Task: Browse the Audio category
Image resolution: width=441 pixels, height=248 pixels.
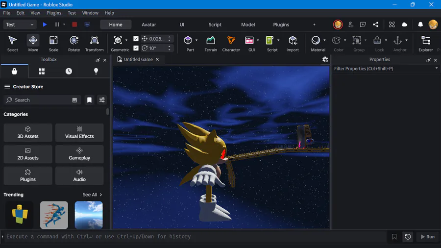Action: click(x=79, y=176)
